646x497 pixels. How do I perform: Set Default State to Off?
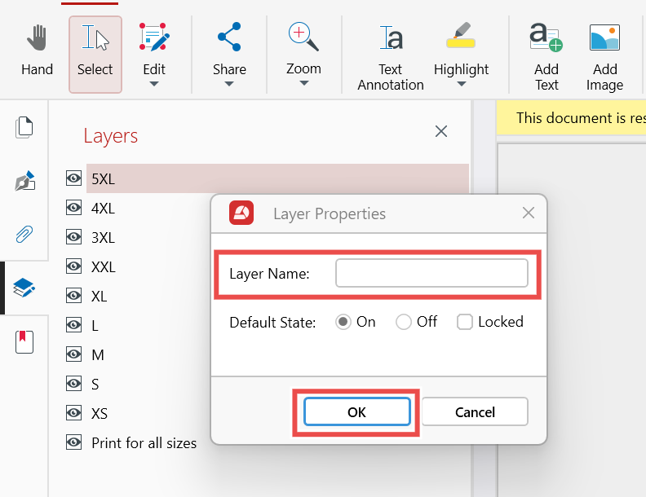click(403, 322)
